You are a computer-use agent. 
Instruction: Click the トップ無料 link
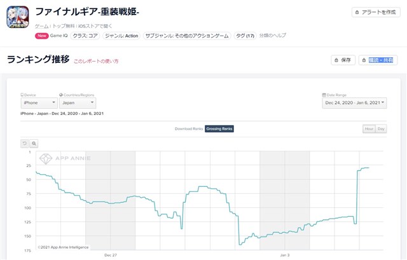point(64,26)
